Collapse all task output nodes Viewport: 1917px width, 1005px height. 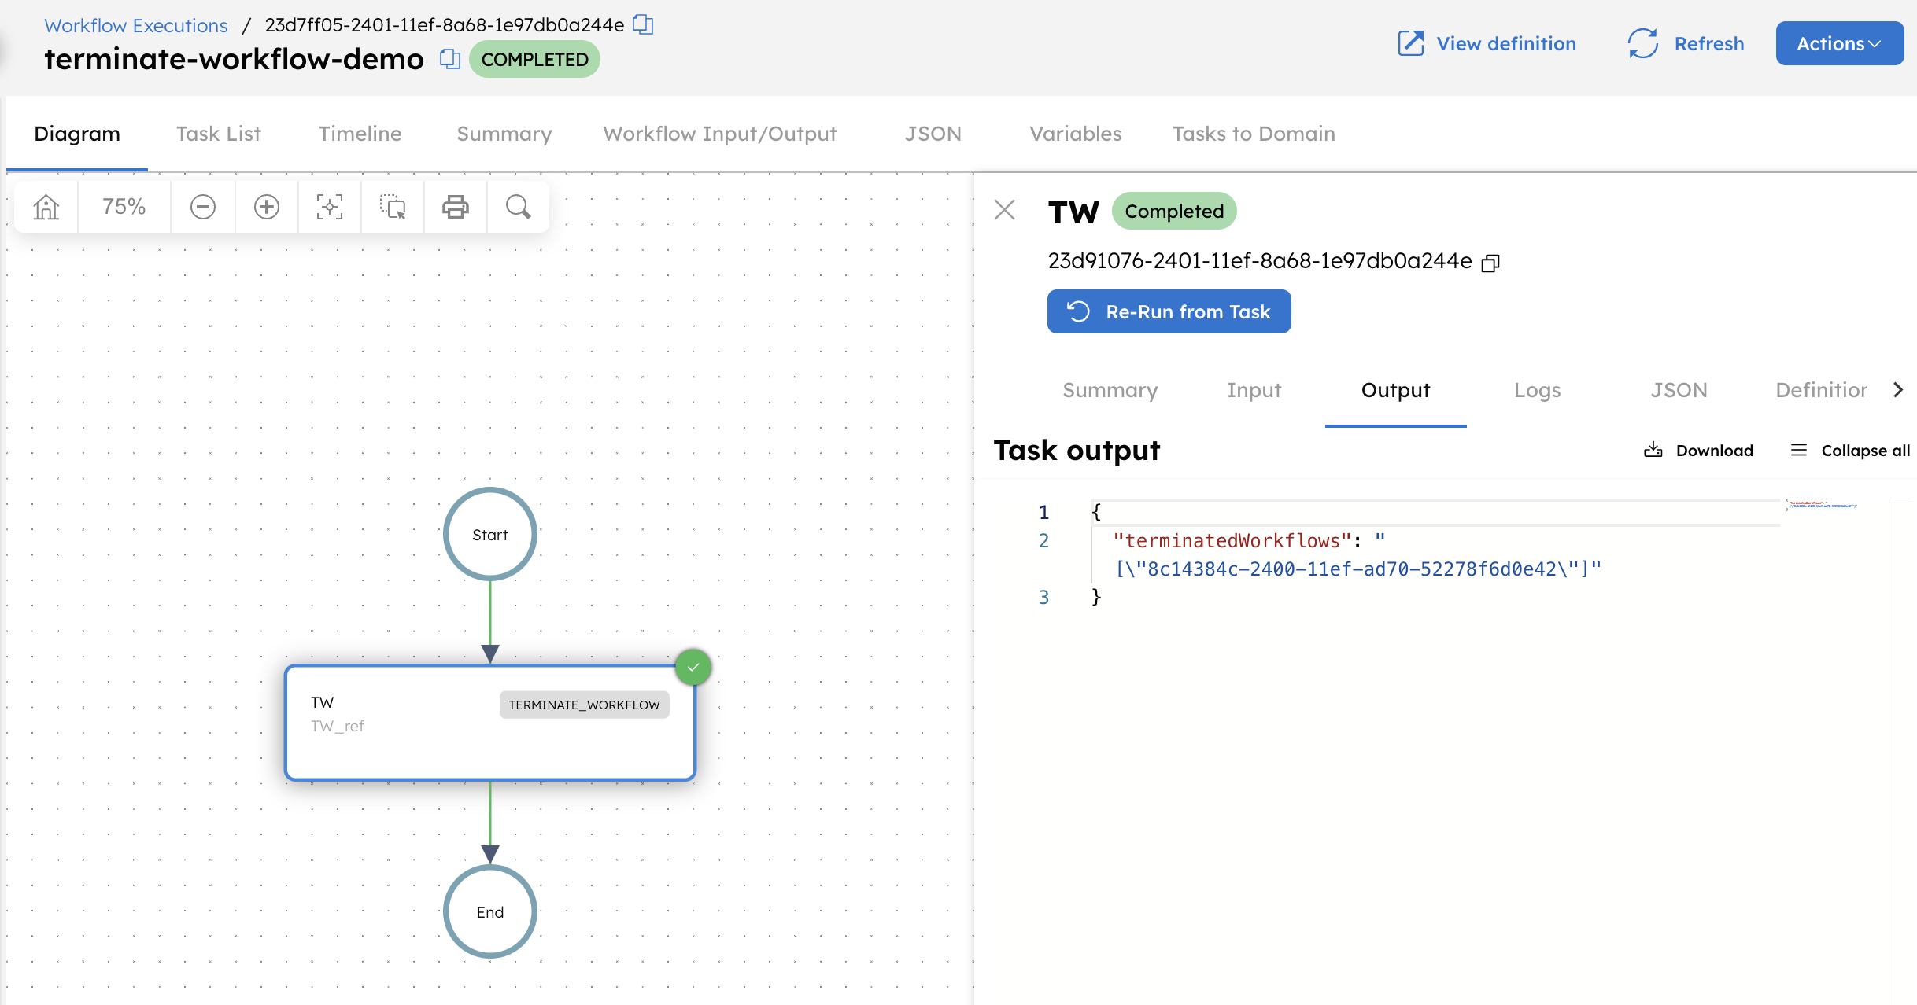click(x=1850, y=451)
